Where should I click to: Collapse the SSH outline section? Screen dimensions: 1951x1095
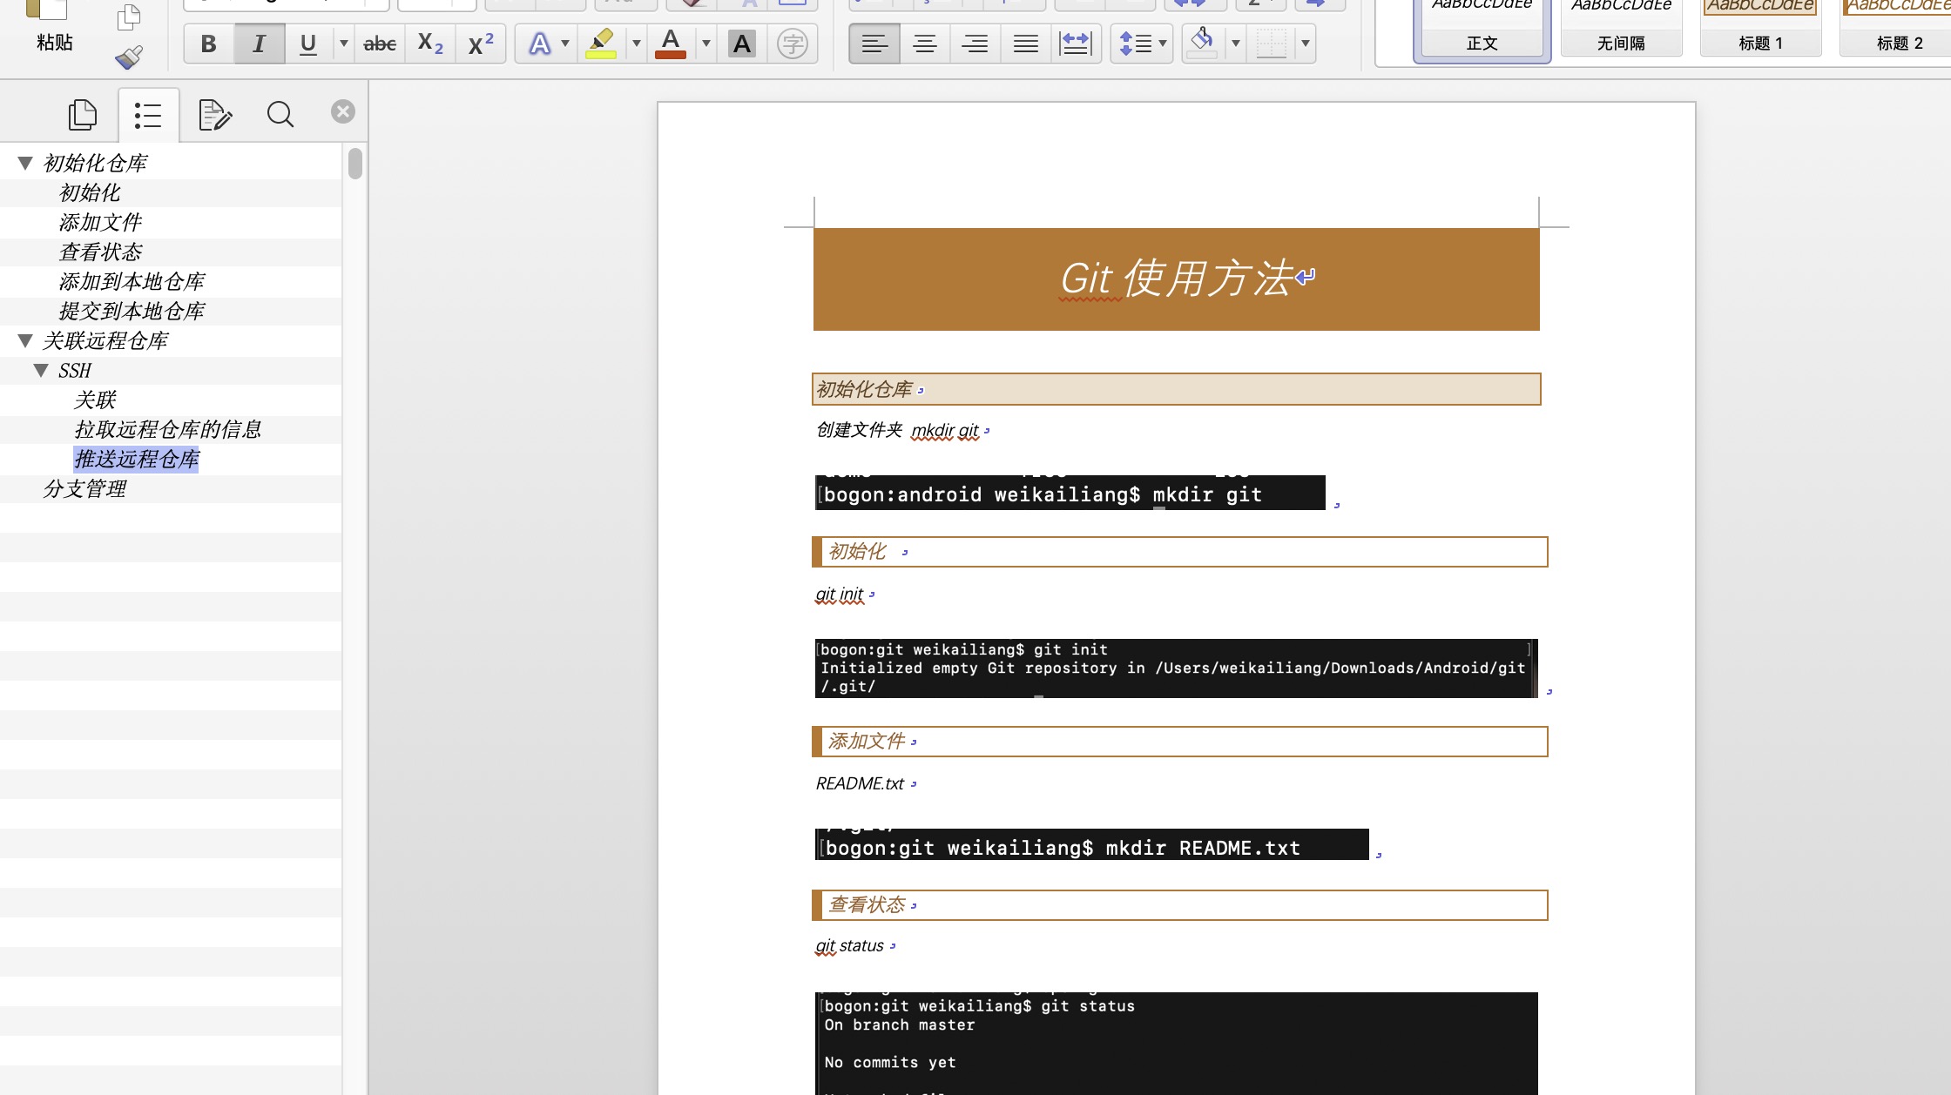click(40, 370)
